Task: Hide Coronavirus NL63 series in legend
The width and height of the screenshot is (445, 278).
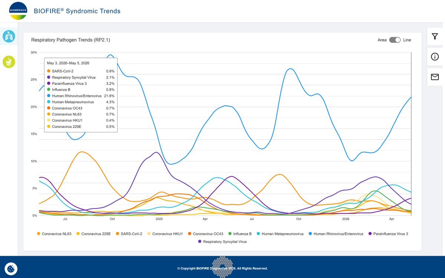Action: [54, 234]
